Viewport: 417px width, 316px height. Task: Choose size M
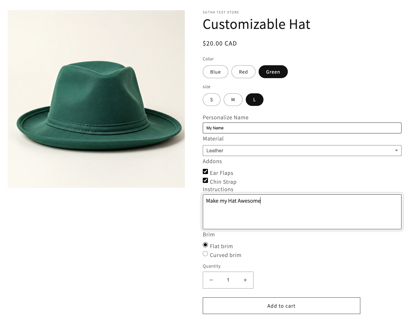tap(233, 100)
